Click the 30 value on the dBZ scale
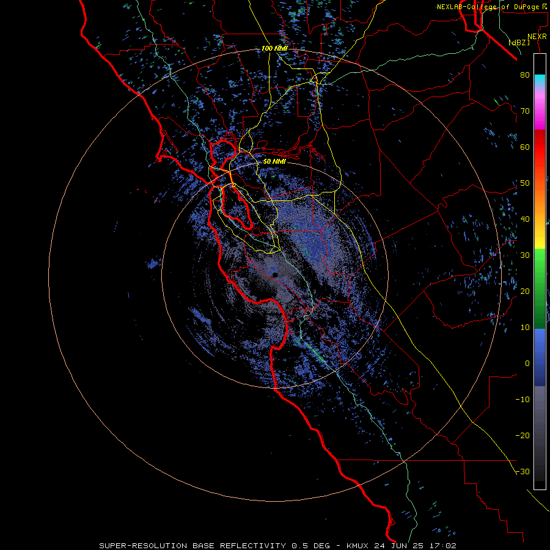 tap(525, 255)
